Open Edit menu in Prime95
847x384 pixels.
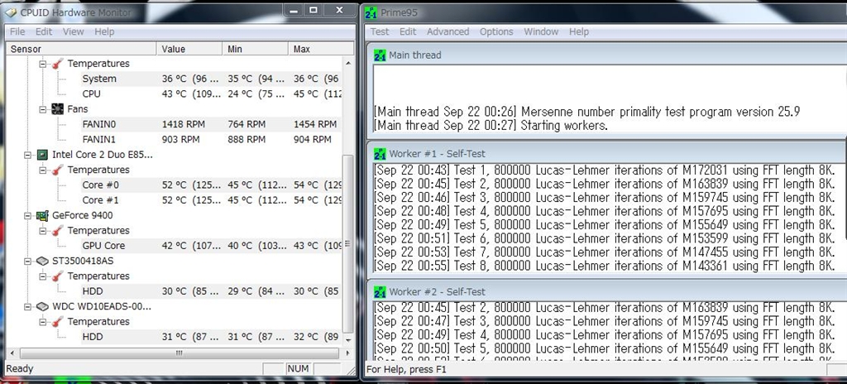[408, 32]
